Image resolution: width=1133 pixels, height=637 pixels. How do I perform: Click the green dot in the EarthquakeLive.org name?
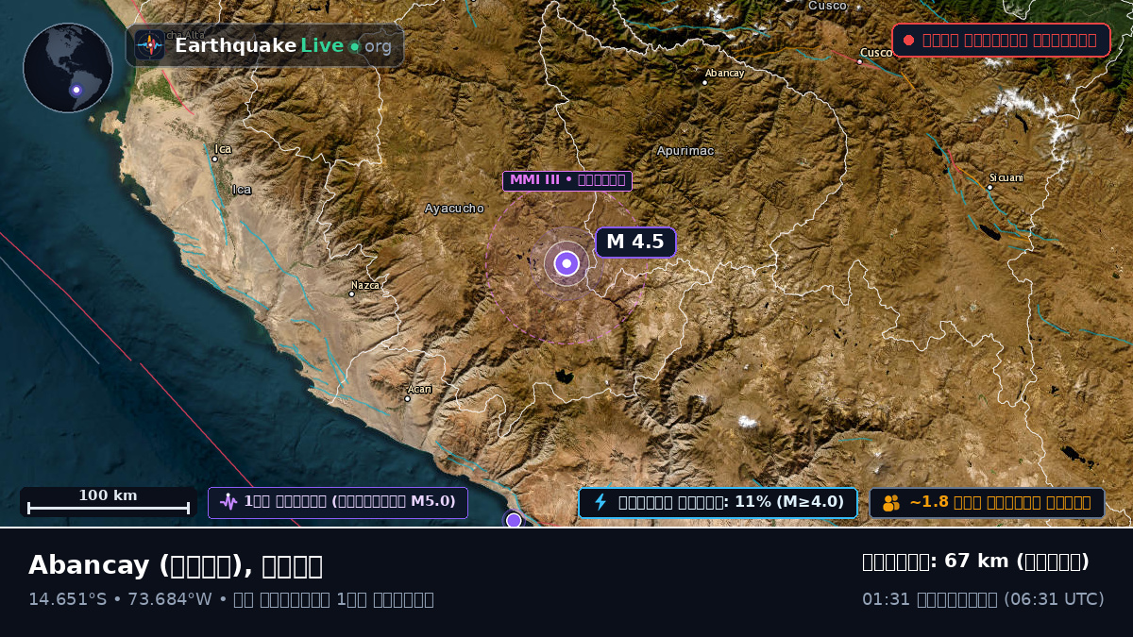354,46
